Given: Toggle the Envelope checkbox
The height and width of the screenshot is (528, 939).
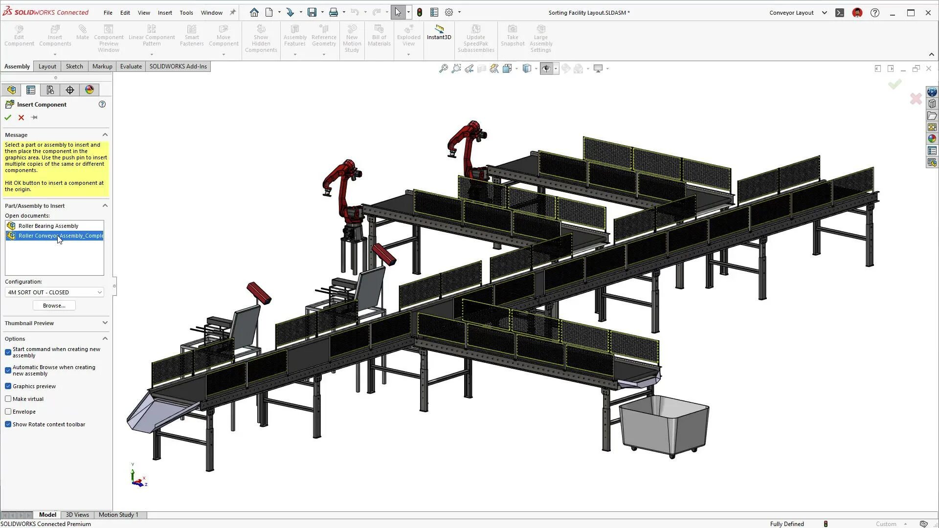Looking at the screenshot, I should pos(8,412).
